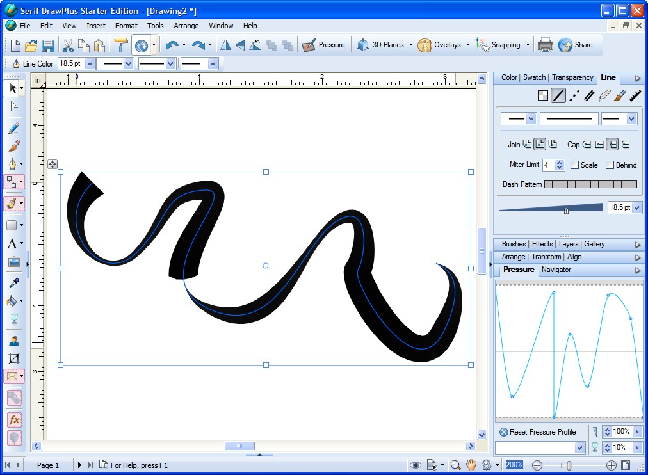
Task: Click the Cut scissors icon
Action: [67, 45]
